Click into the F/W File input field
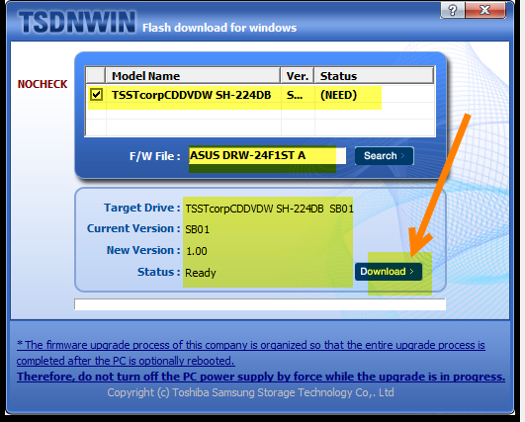525x422 pixels. (x=267, y=155)
